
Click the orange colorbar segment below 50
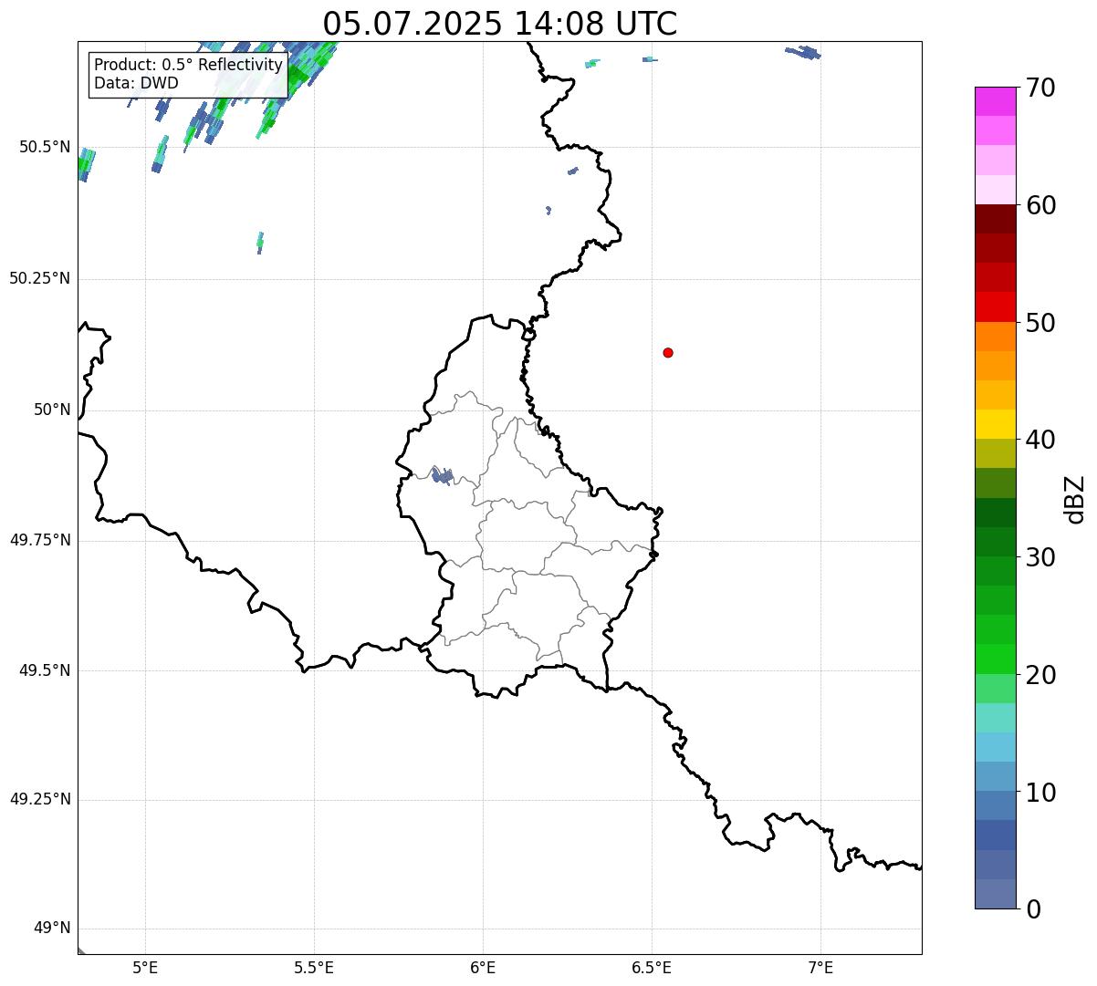click(x=996, y=337)
